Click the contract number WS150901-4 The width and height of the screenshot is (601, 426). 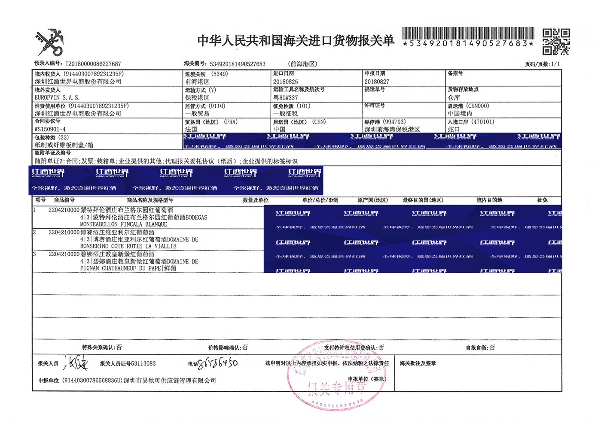pyautogui.click(x=50, y=129)
